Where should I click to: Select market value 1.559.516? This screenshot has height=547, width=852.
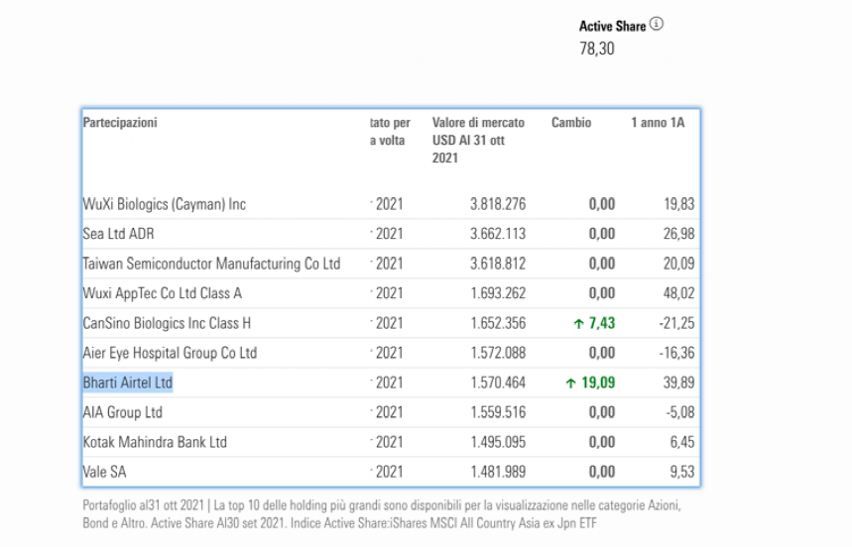pyautogui.click(x=498, y=412)
